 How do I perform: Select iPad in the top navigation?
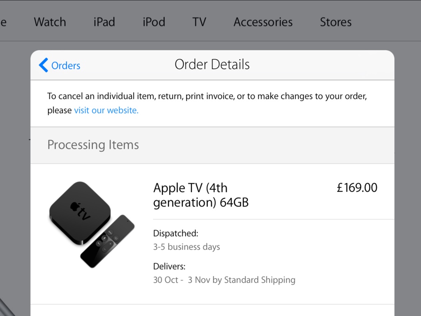[104, 22]
